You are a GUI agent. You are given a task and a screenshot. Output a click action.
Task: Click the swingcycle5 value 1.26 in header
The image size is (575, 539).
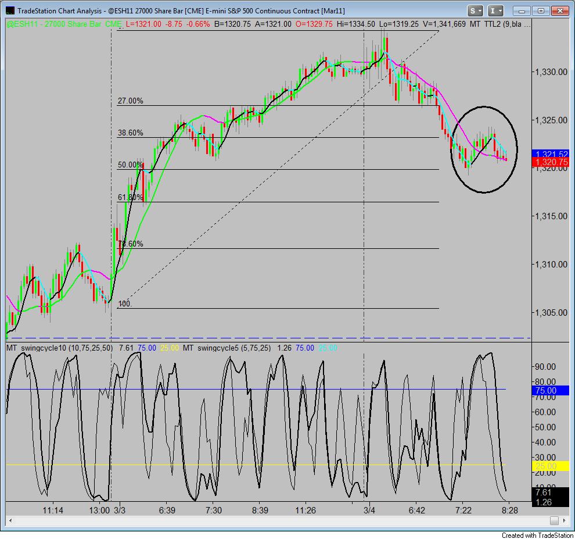click(284, 348)
